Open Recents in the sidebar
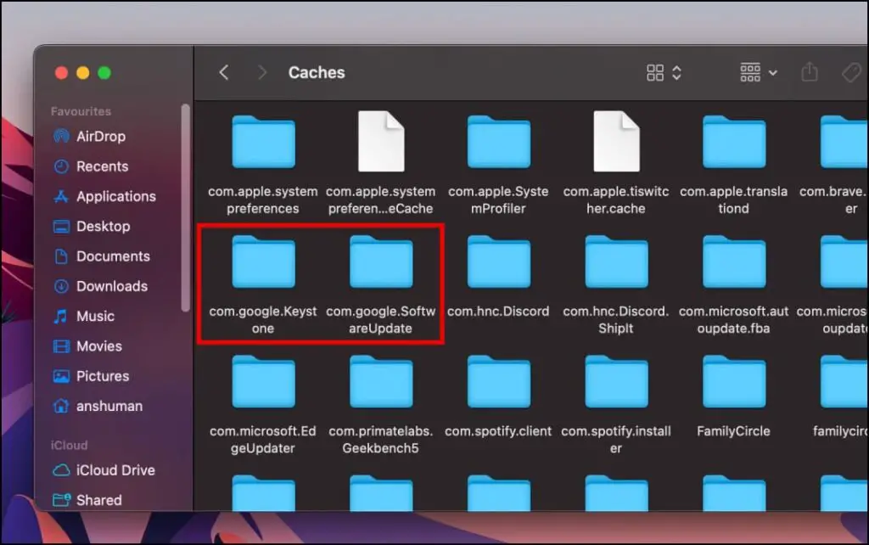The height and width of the screenshot is (545, 869). pos(91,166)
